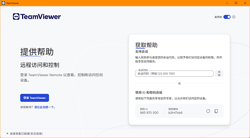
Task: Focus the 会话代码 session code input field
Action: click(x=174, y=74)
